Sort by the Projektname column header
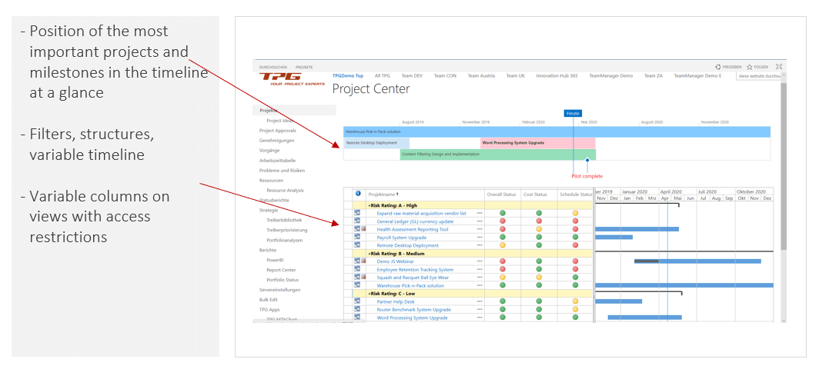819x369 pixels. 383,194
